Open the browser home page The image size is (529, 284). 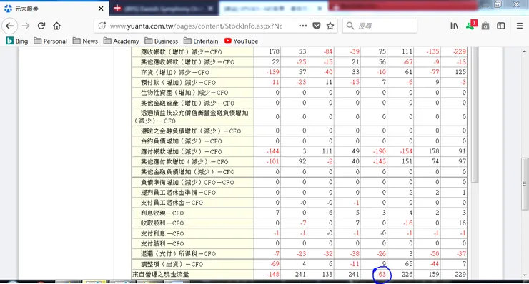coord(56,26)
